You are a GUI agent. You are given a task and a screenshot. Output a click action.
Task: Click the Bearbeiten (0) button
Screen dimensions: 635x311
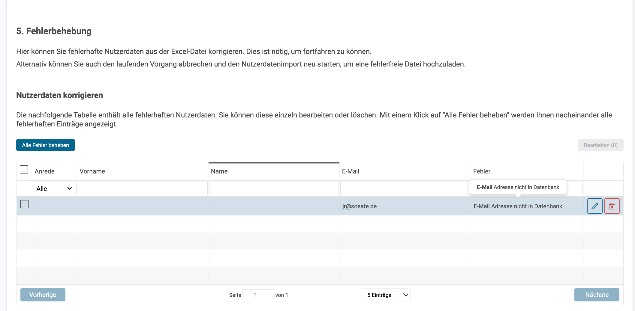click(600, 145)
